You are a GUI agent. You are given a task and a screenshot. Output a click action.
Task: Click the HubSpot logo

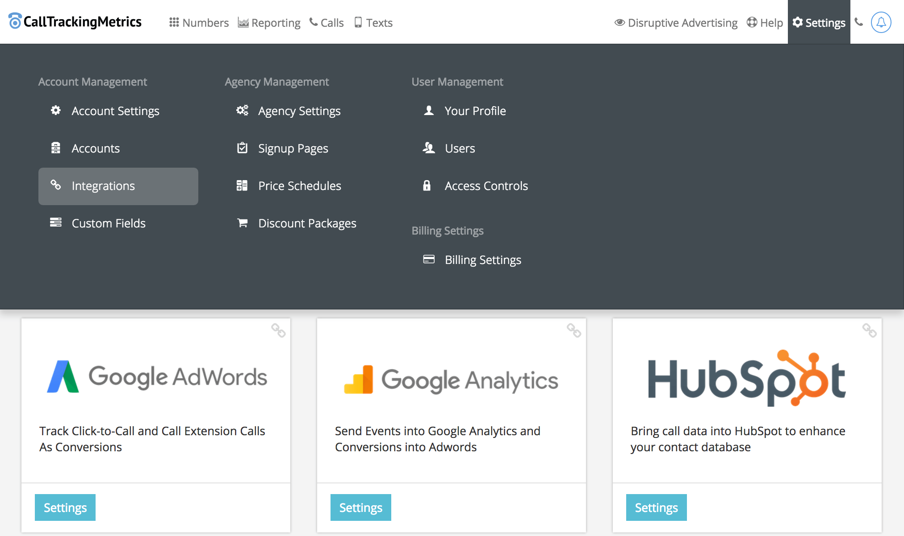point(747,378)
